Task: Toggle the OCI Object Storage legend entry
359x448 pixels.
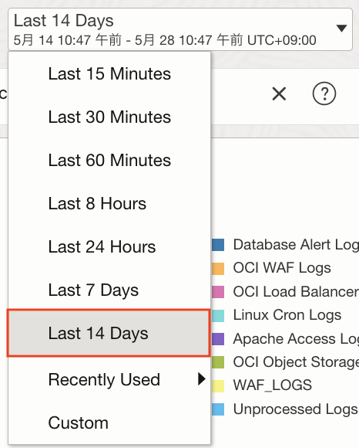Action: [x=286, y=362]
